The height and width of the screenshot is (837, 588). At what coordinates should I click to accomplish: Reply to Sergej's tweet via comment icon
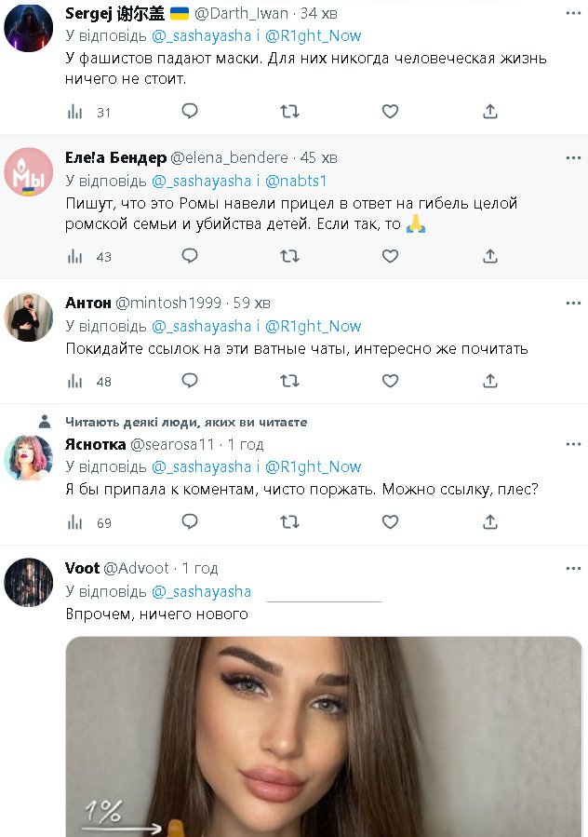coord(190,112)
